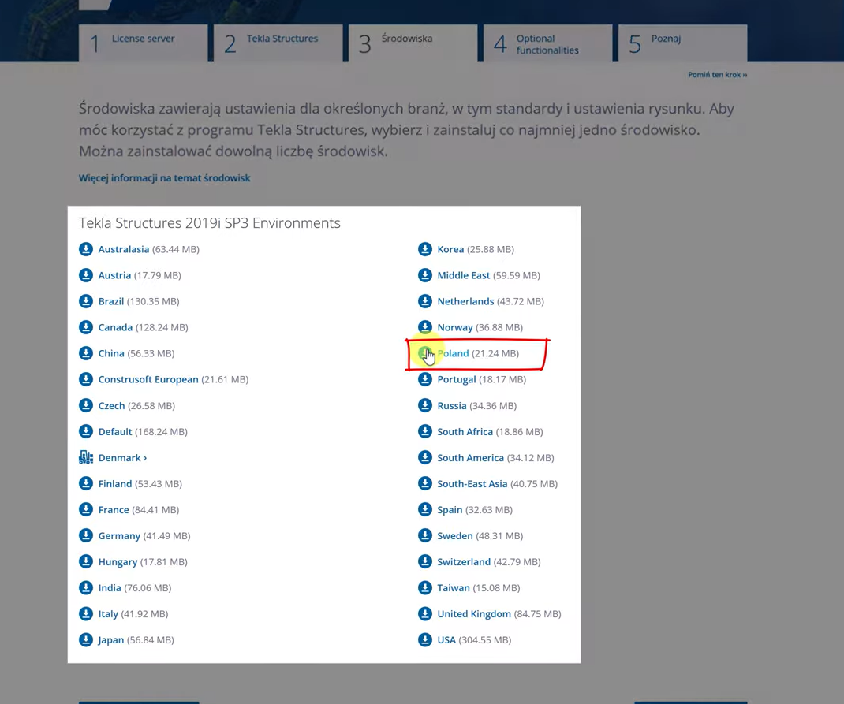844x704 pixels.
Task: Click the Construsoft European download link
Action: [x=148, y=379]
